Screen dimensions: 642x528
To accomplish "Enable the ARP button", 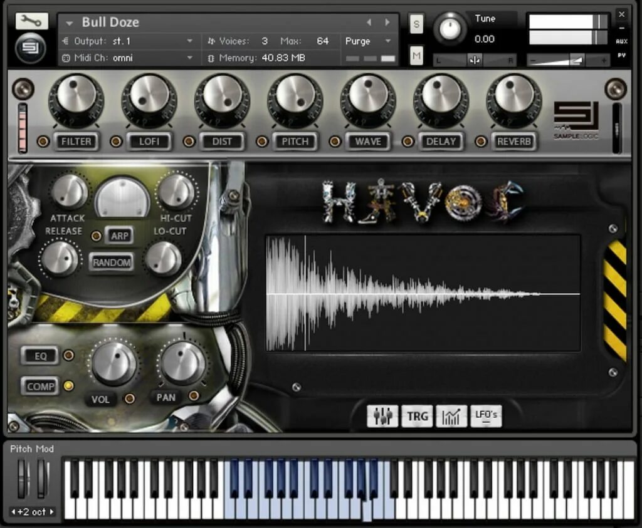I will (118, 236).
